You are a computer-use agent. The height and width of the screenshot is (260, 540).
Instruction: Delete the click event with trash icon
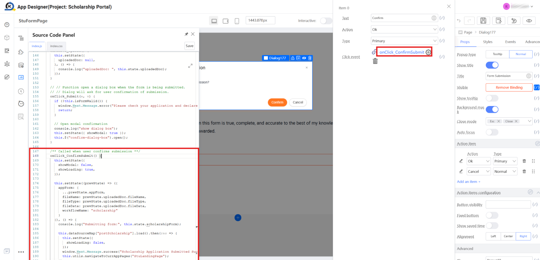tap(375, 61)
